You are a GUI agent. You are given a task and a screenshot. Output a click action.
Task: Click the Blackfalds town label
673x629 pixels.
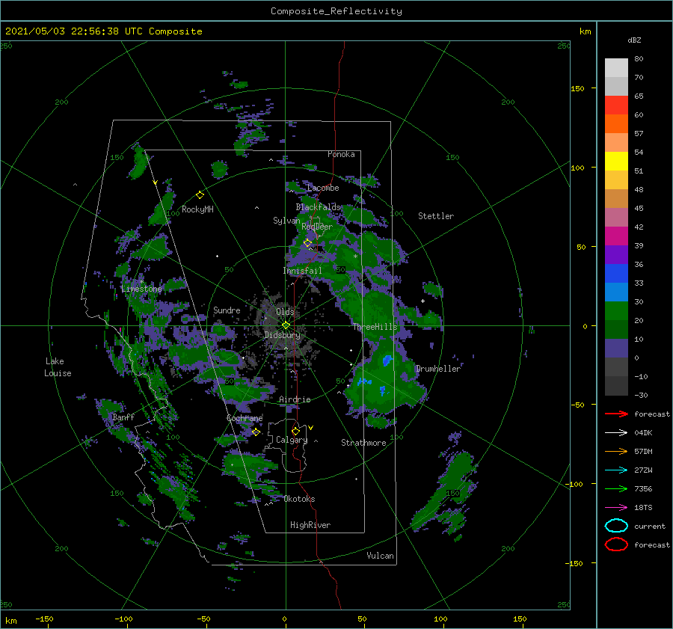[x=318, y=207]
